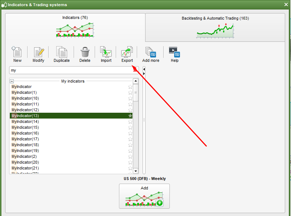Mark MyIndicator(18) with its star
The image size is (291, 216).
130,145
